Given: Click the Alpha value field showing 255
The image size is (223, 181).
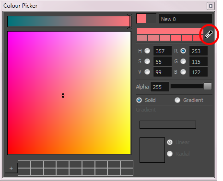Looking at the screenshot, I should point(160,87).
